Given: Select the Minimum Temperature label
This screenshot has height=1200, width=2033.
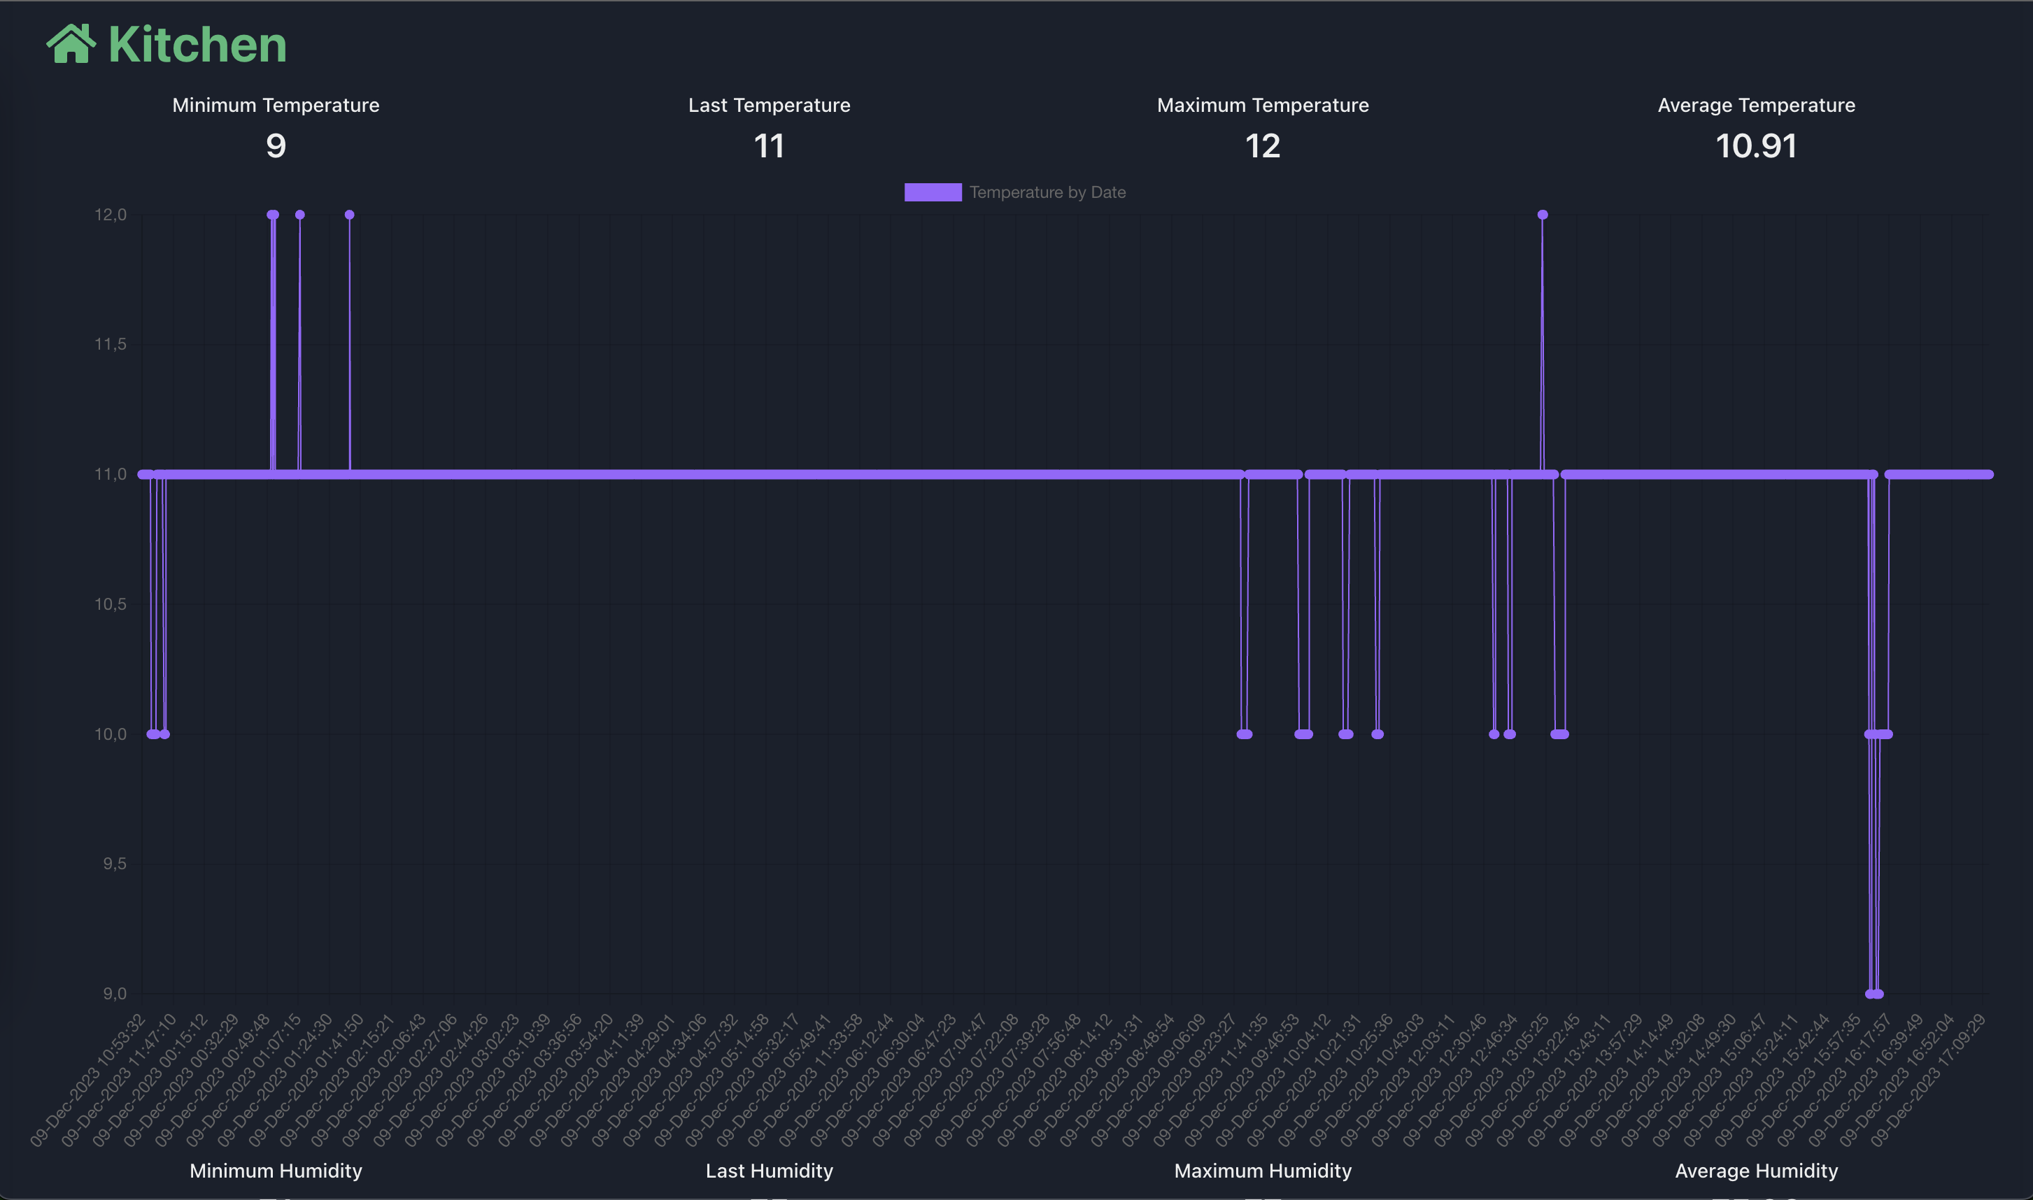Looking at the screenshot, I should tap(276, 105).
